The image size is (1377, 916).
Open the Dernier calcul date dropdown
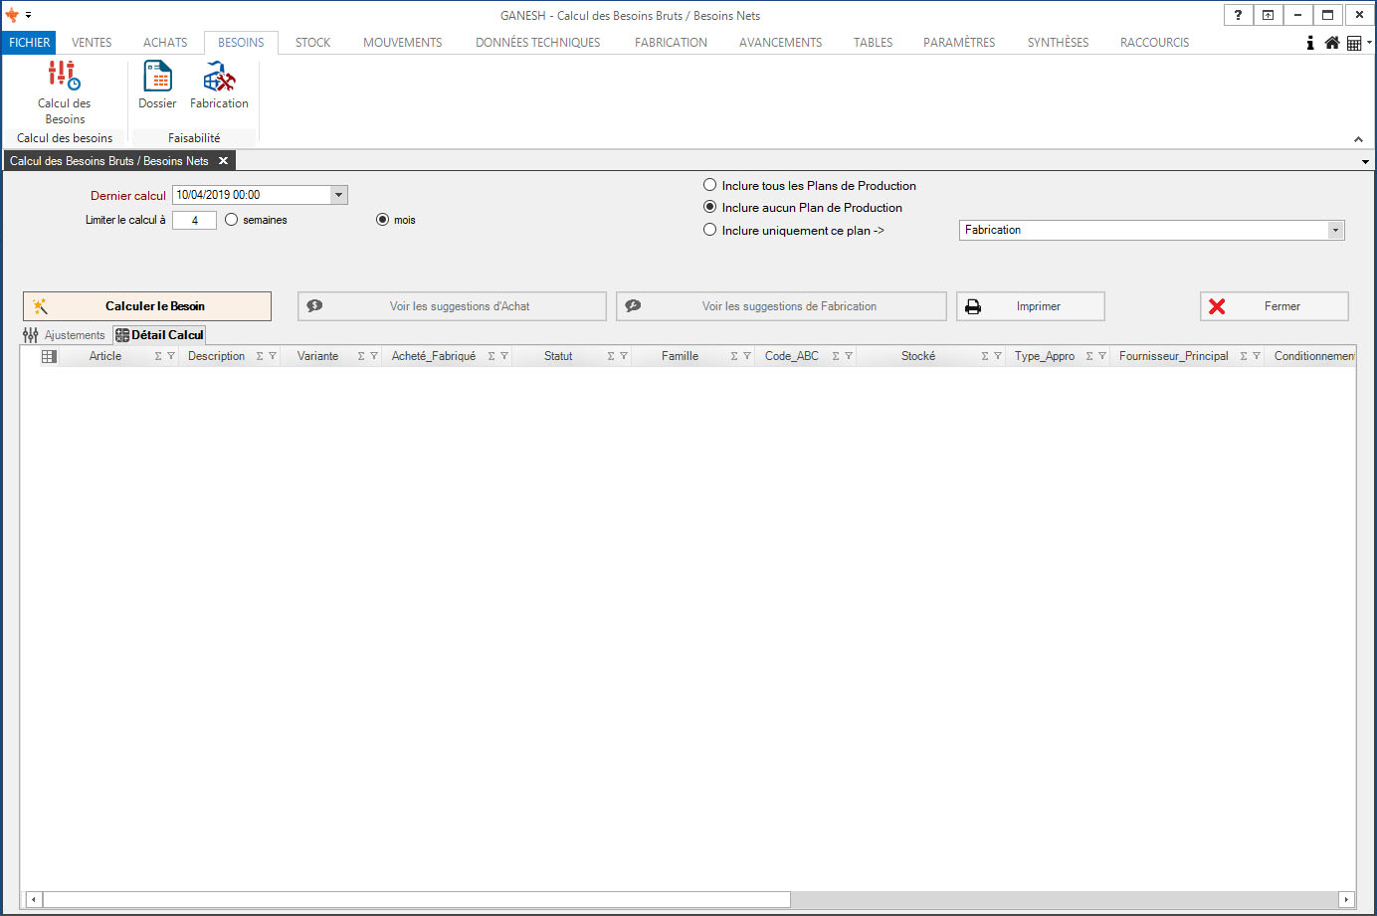[338, 195]
